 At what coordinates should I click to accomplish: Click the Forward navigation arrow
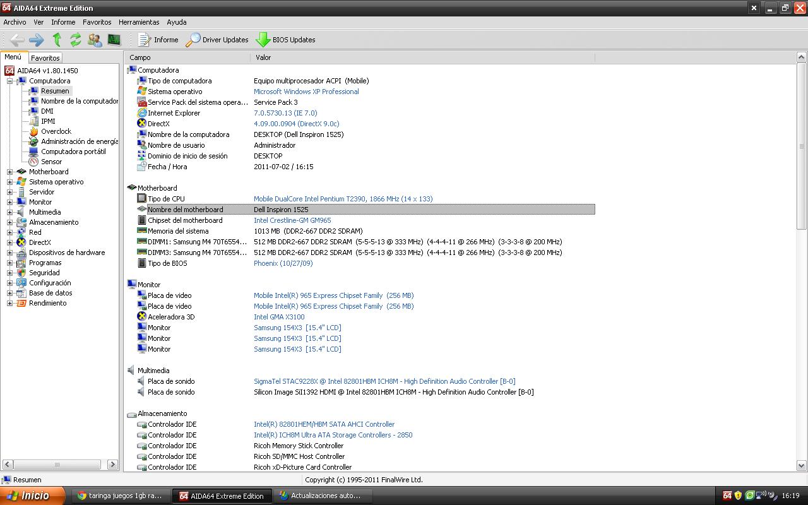(37, 40)
